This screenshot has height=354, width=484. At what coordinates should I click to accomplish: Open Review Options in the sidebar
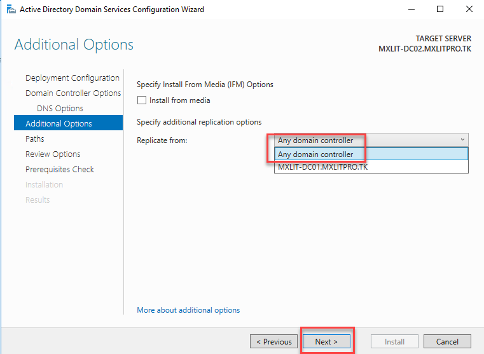pos(53,154)
